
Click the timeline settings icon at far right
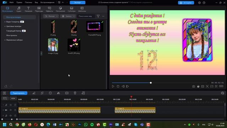tap(222, 93)
